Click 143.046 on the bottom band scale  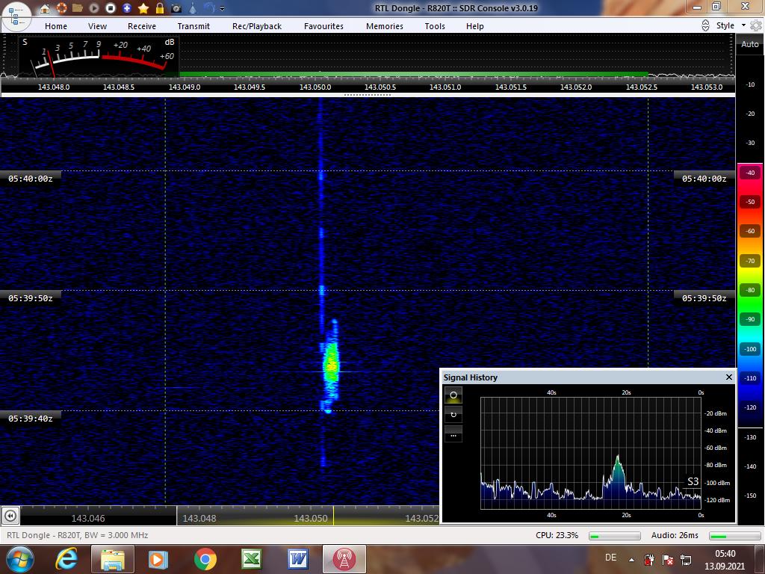(x=88, y=519)
